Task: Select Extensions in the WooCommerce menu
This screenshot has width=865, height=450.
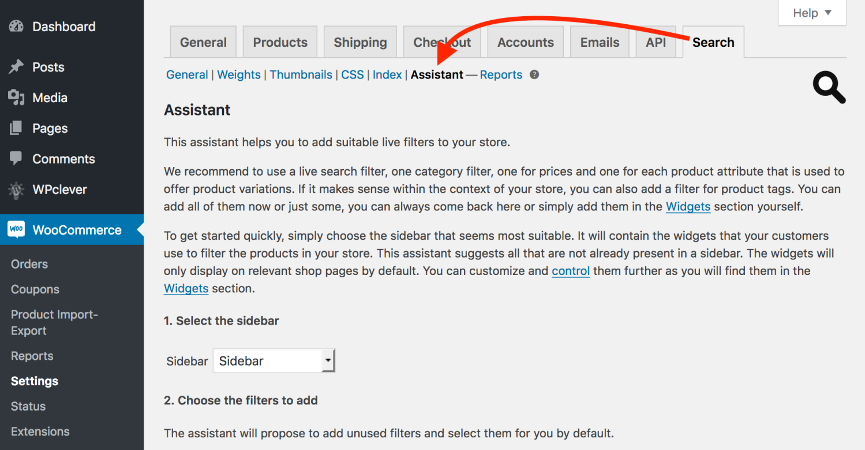Action: (40, 432)
